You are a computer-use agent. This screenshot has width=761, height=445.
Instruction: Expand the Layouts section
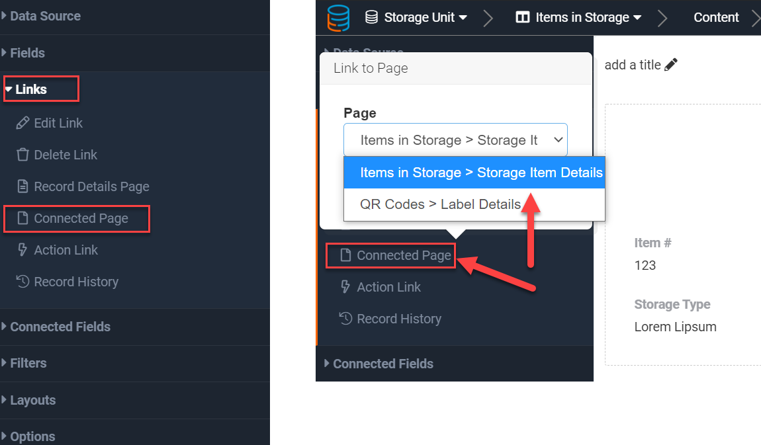pyautogui.click(x=32, y=400)
